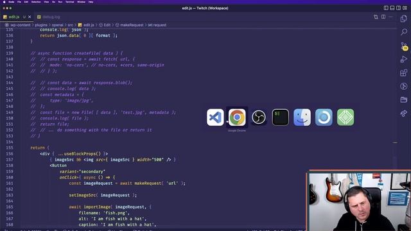Image resolution: width=411 pixels, height=231 pixels.
Task: Open the Help menu
Action: click(x=91, y=2)
